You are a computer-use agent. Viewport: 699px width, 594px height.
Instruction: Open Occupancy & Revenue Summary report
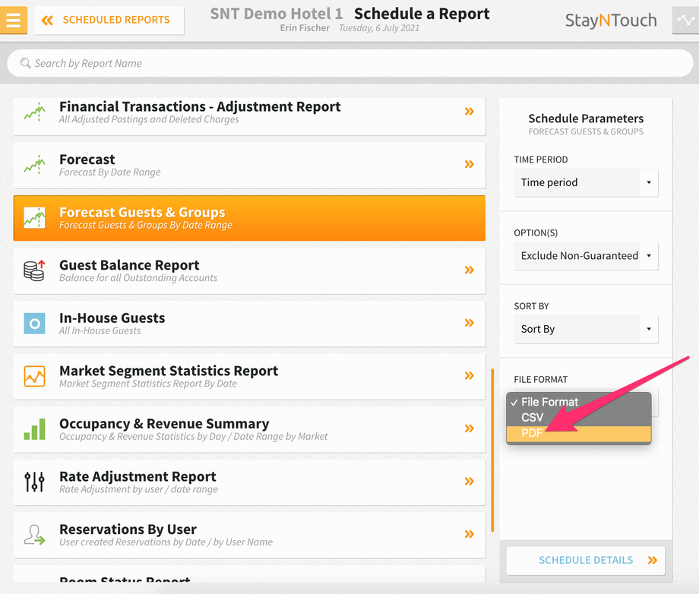pos(249,429)
